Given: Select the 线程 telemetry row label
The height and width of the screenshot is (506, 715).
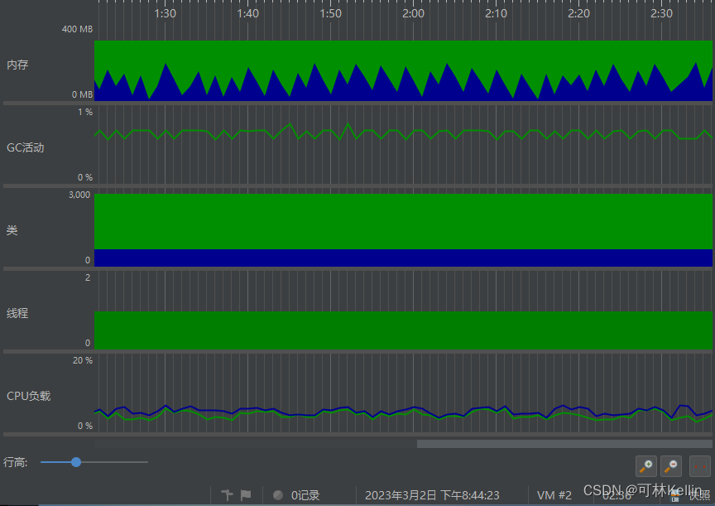Looking at the screenshot, I should 17,313.
